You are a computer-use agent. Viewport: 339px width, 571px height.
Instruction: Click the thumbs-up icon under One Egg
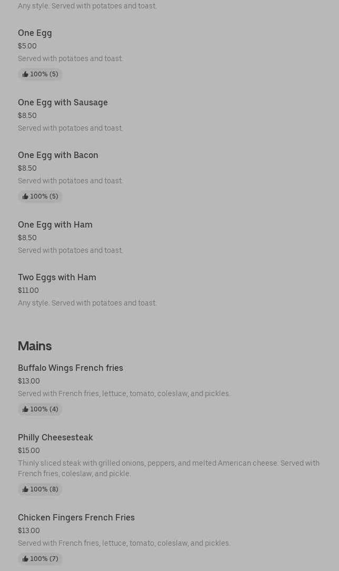[x=25, y=74]
